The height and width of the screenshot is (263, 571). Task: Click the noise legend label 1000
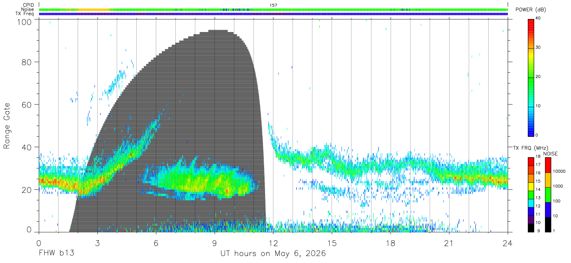(x=558, y=186)
